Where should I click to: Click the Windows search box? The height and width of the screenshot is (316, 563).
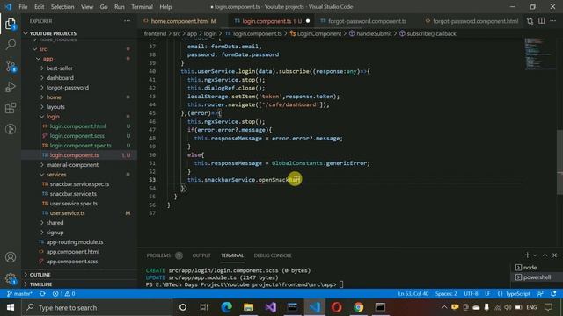point(97,307)
